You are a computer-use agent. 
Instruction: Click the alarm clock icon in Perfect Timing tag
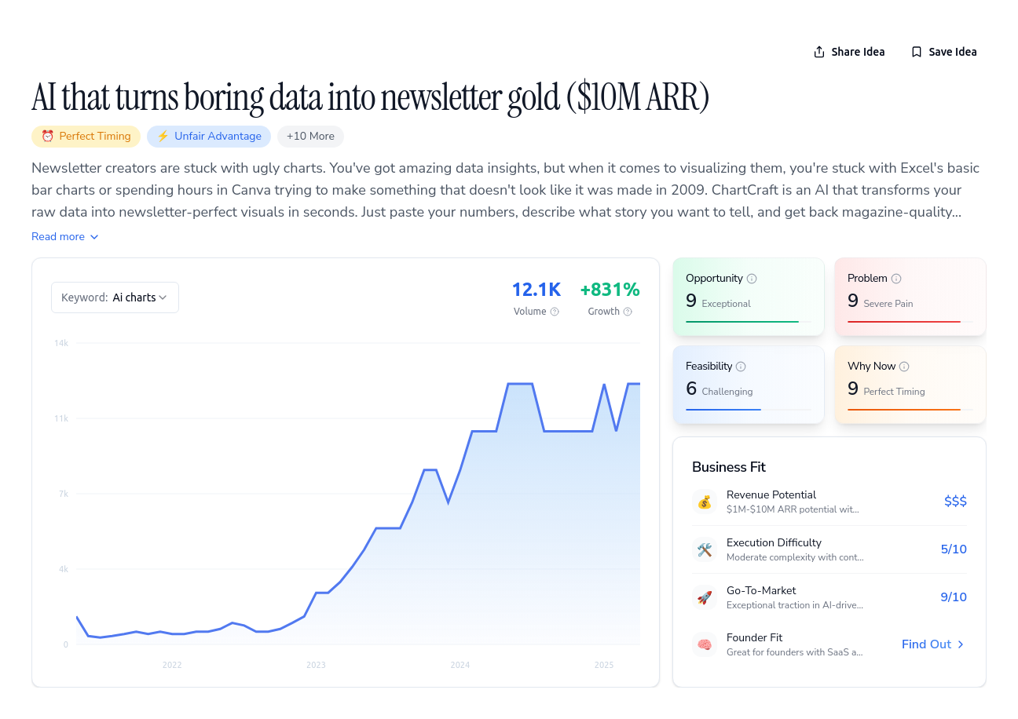(48, 136)
